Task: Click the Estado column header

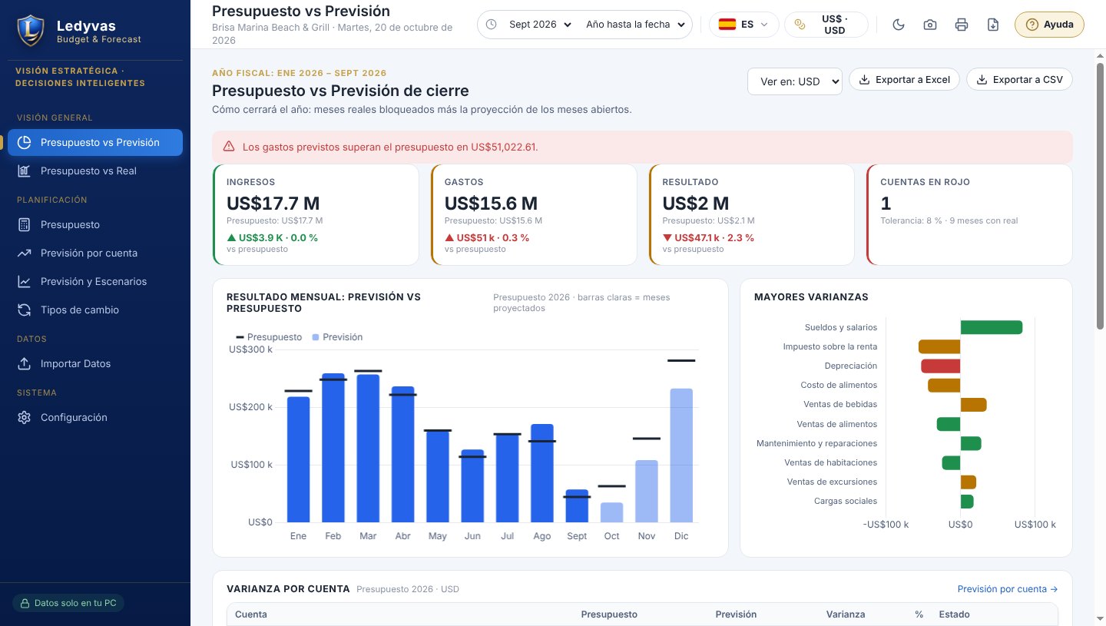Action: coord(954,614)
